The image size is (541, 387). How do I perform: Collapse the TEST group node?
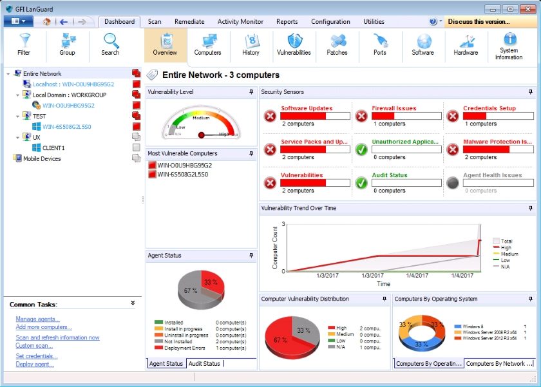(x=17, y=117)
